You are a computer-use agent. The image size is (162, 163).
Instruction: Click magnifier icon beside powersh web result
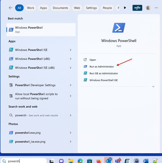(x=11, y=115)
